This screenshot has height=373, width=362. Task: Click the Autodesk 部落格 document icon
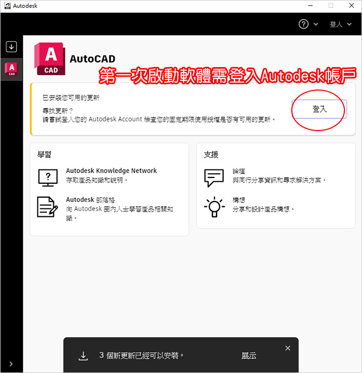point(47,207)
